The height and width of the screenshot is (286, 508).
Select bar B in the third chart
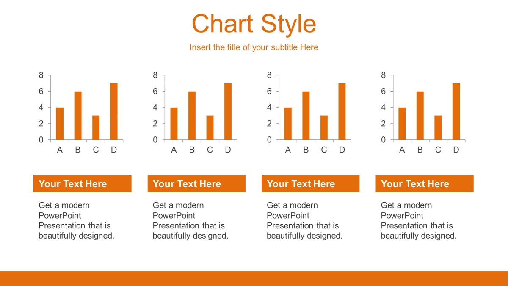[306, 116]
